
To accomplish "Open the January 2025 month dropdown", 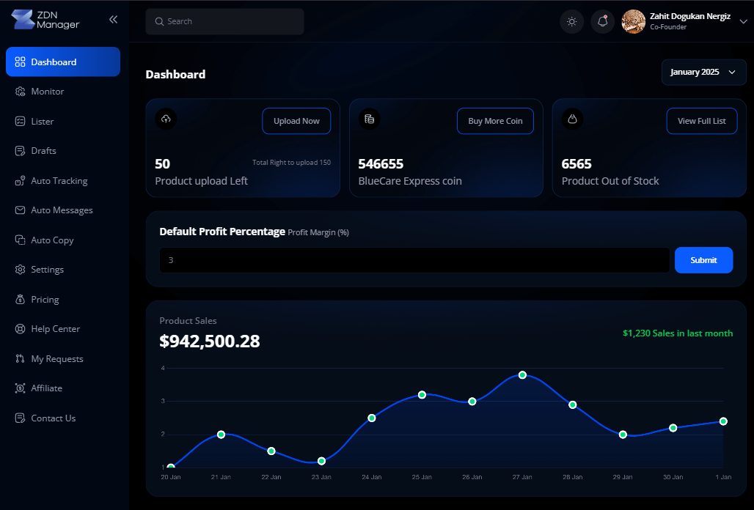I will [x=703, y=73].
